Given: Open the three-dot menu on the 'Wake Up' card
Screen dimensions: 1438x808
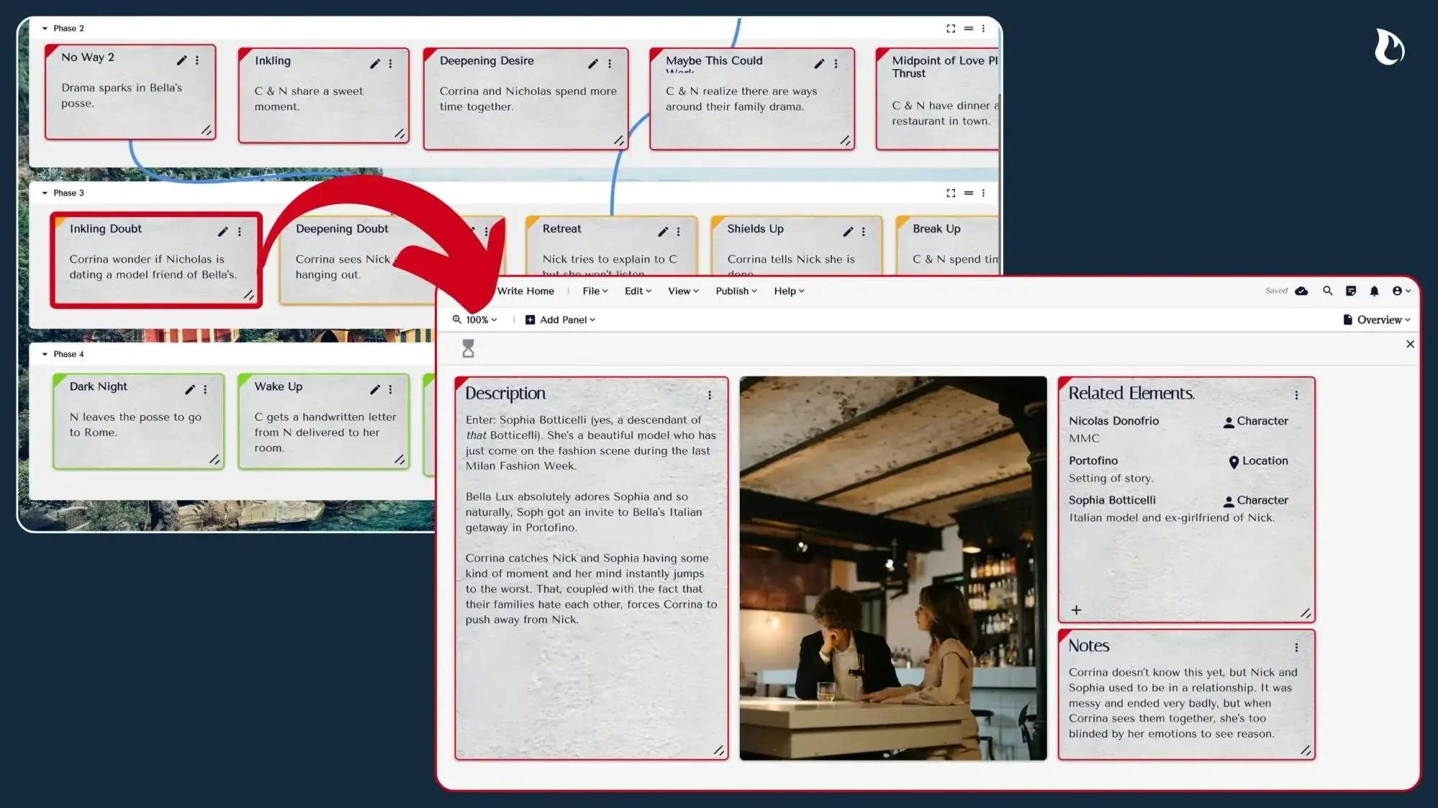Looking at the screenshot, I should coord(390,389).
